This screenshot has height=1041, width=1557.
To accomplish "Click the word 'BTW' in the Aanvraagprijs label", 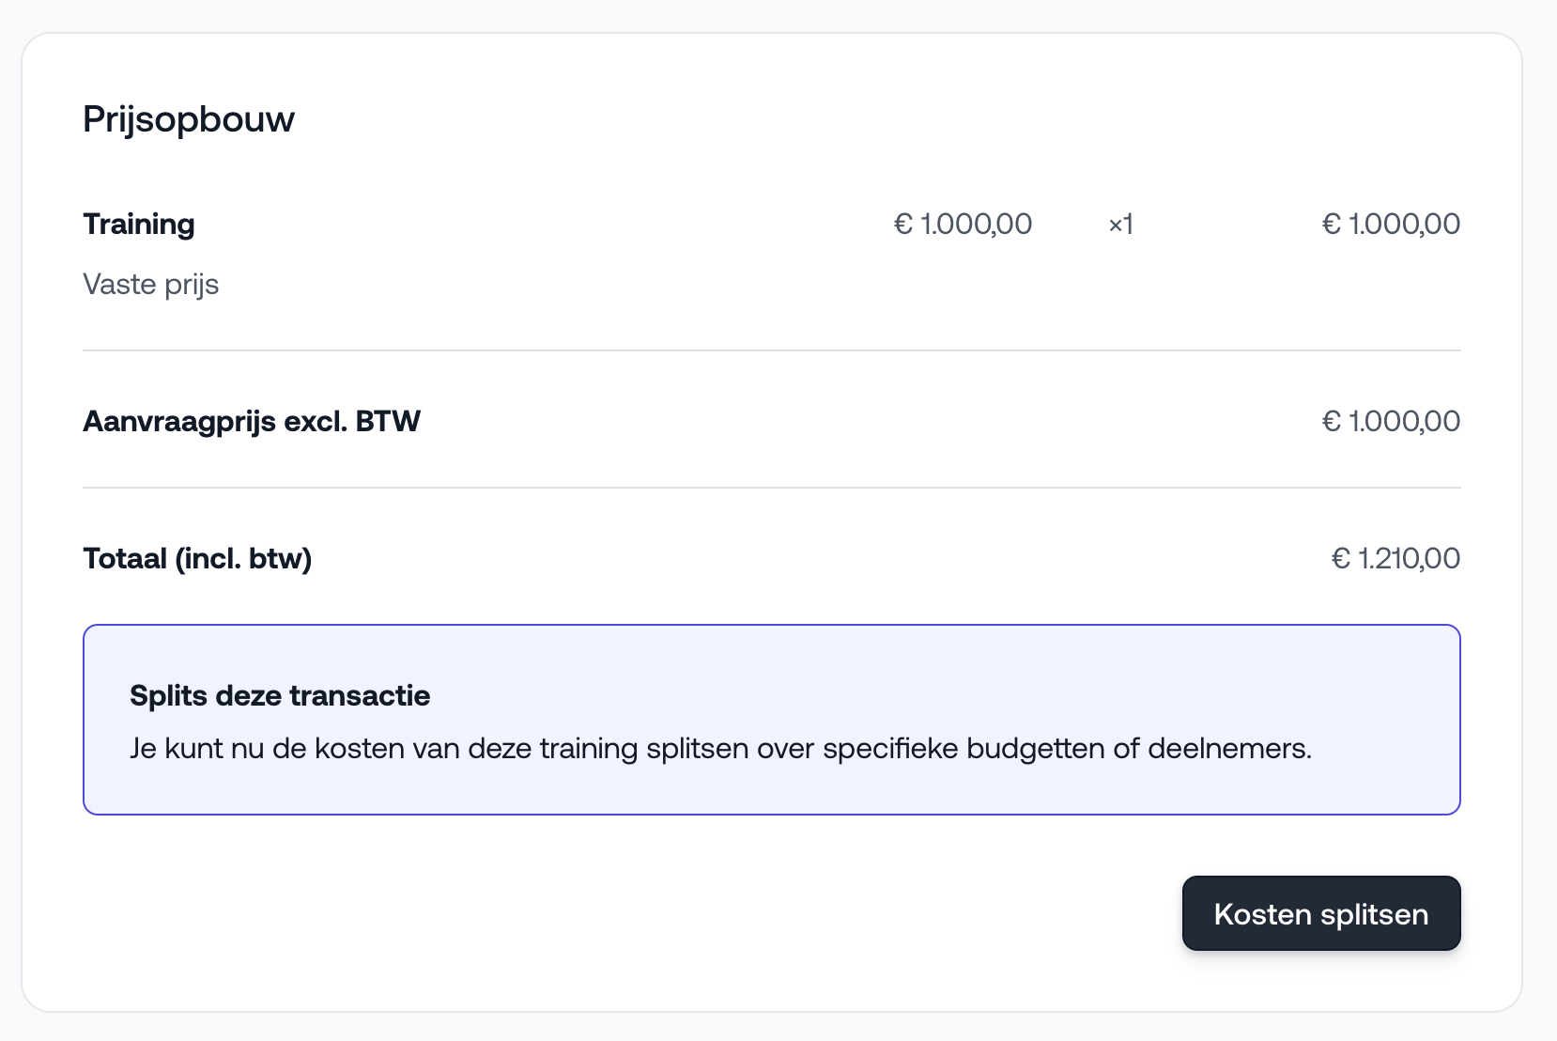I will click(x=388, y=422).
